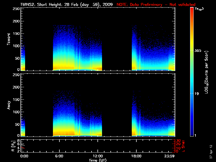The image size is (216, 162).
Task: Click the 6:00 time tick label
Action: coord(59,156)
